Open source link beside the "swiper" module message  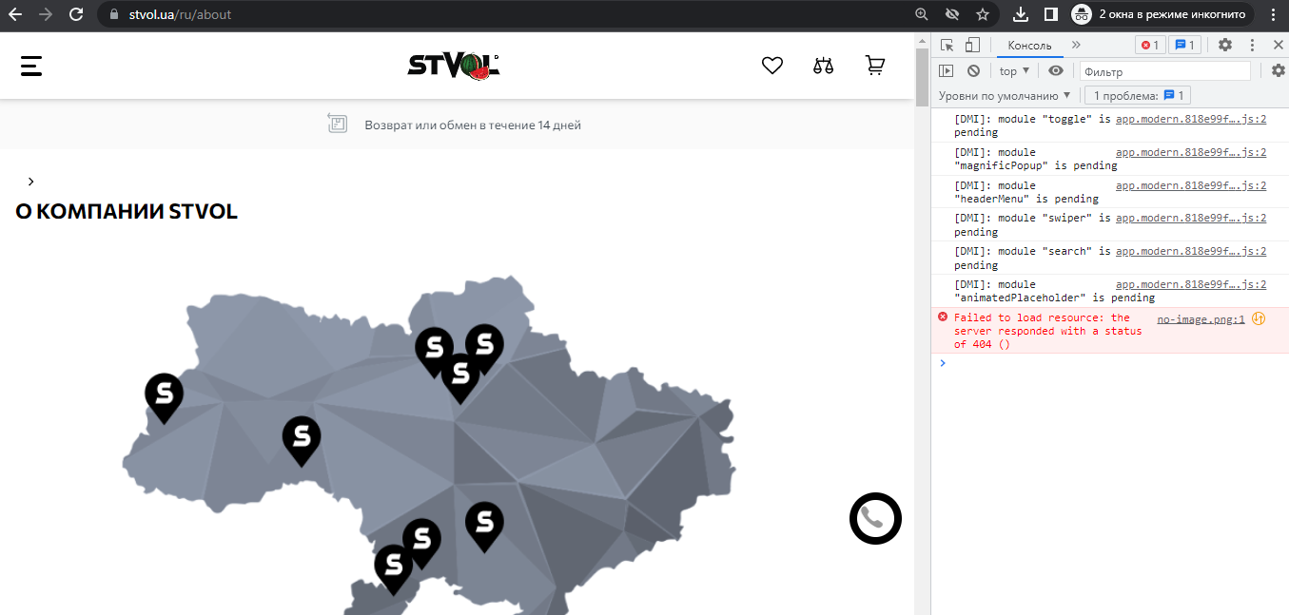pos(1191,218)
